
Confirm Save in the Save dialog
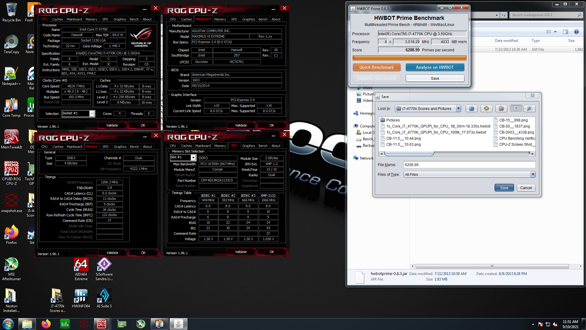pos(504,188)
